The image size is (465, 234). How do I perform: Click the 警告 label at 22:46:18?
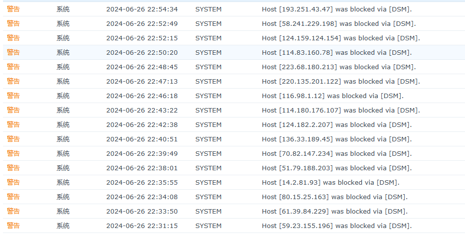click(x=13, y=96)
